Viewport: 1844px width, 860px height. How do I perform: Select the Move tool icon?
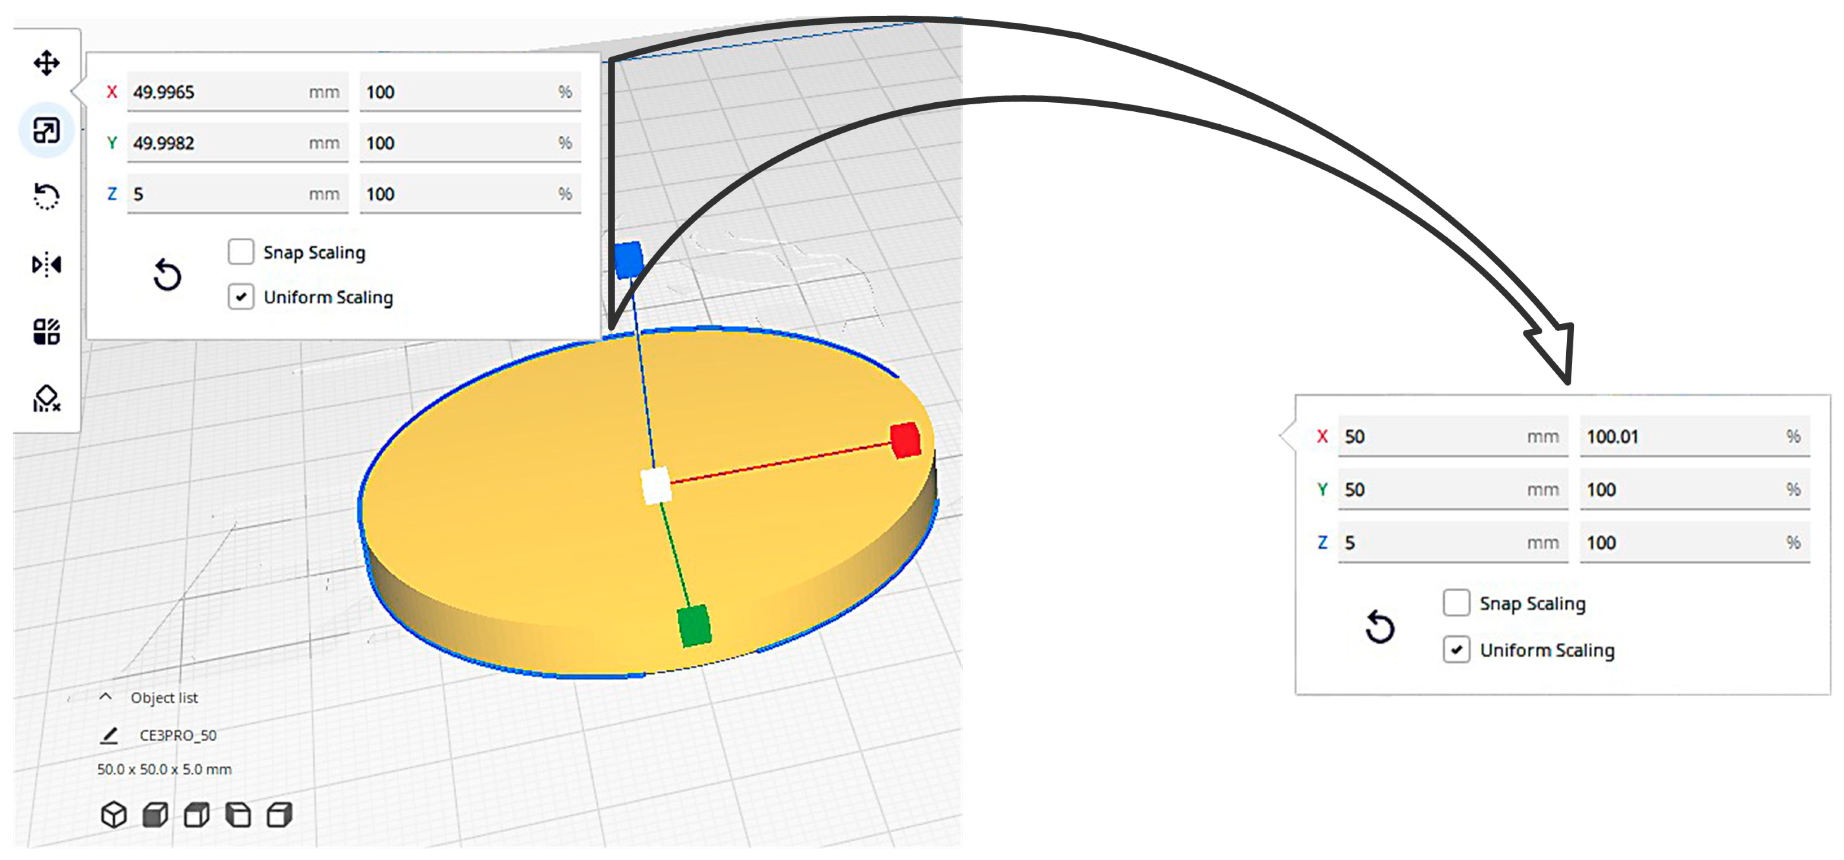tap(47, 63)
